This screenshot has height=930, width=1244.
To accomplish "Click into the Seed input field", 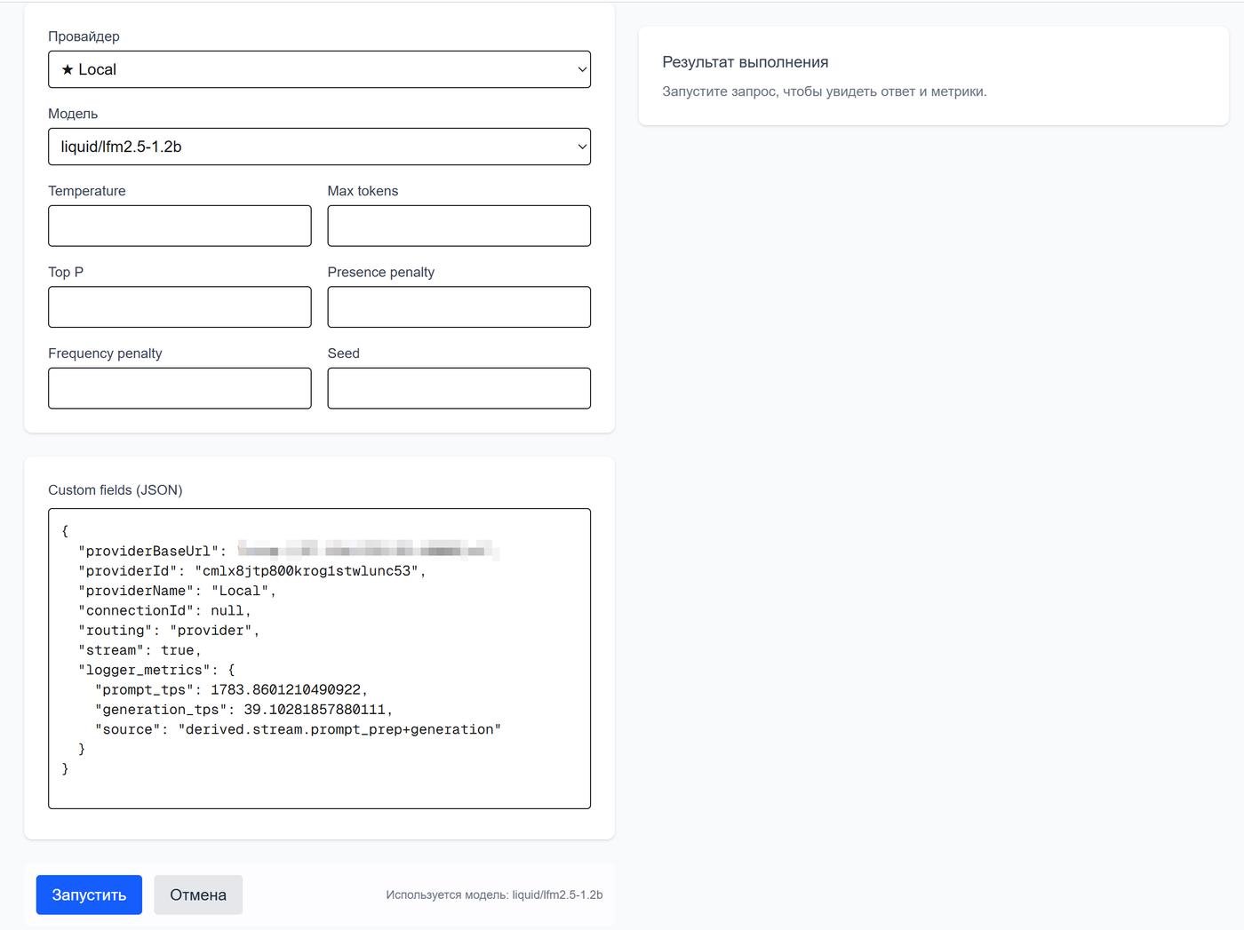I will pyautogui.click(x=459, y=388).
